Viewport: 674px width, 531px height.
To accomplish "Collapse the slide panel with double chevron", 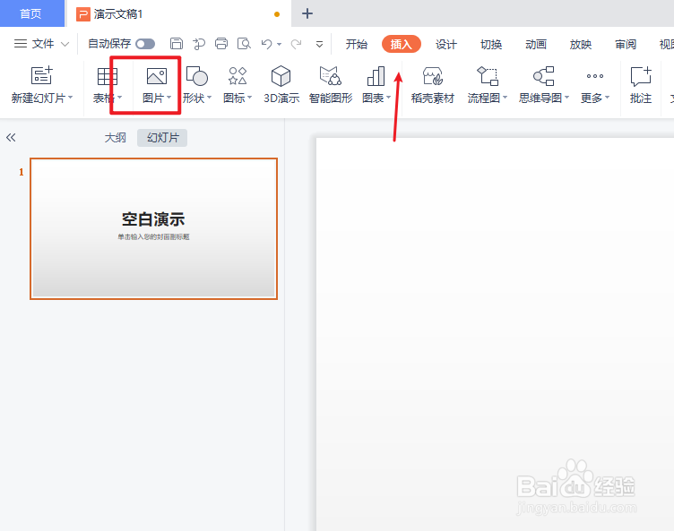I will pyautogui.click(x=11, y=138).
